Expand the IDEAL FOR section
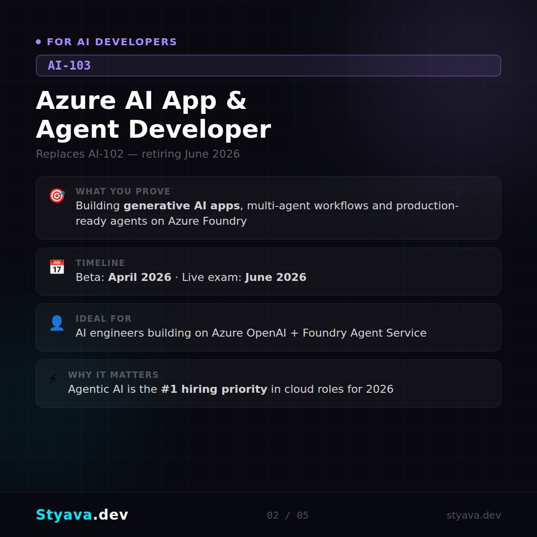The width and height of the screenshot is (537, 537). click(x=268, y=327)
